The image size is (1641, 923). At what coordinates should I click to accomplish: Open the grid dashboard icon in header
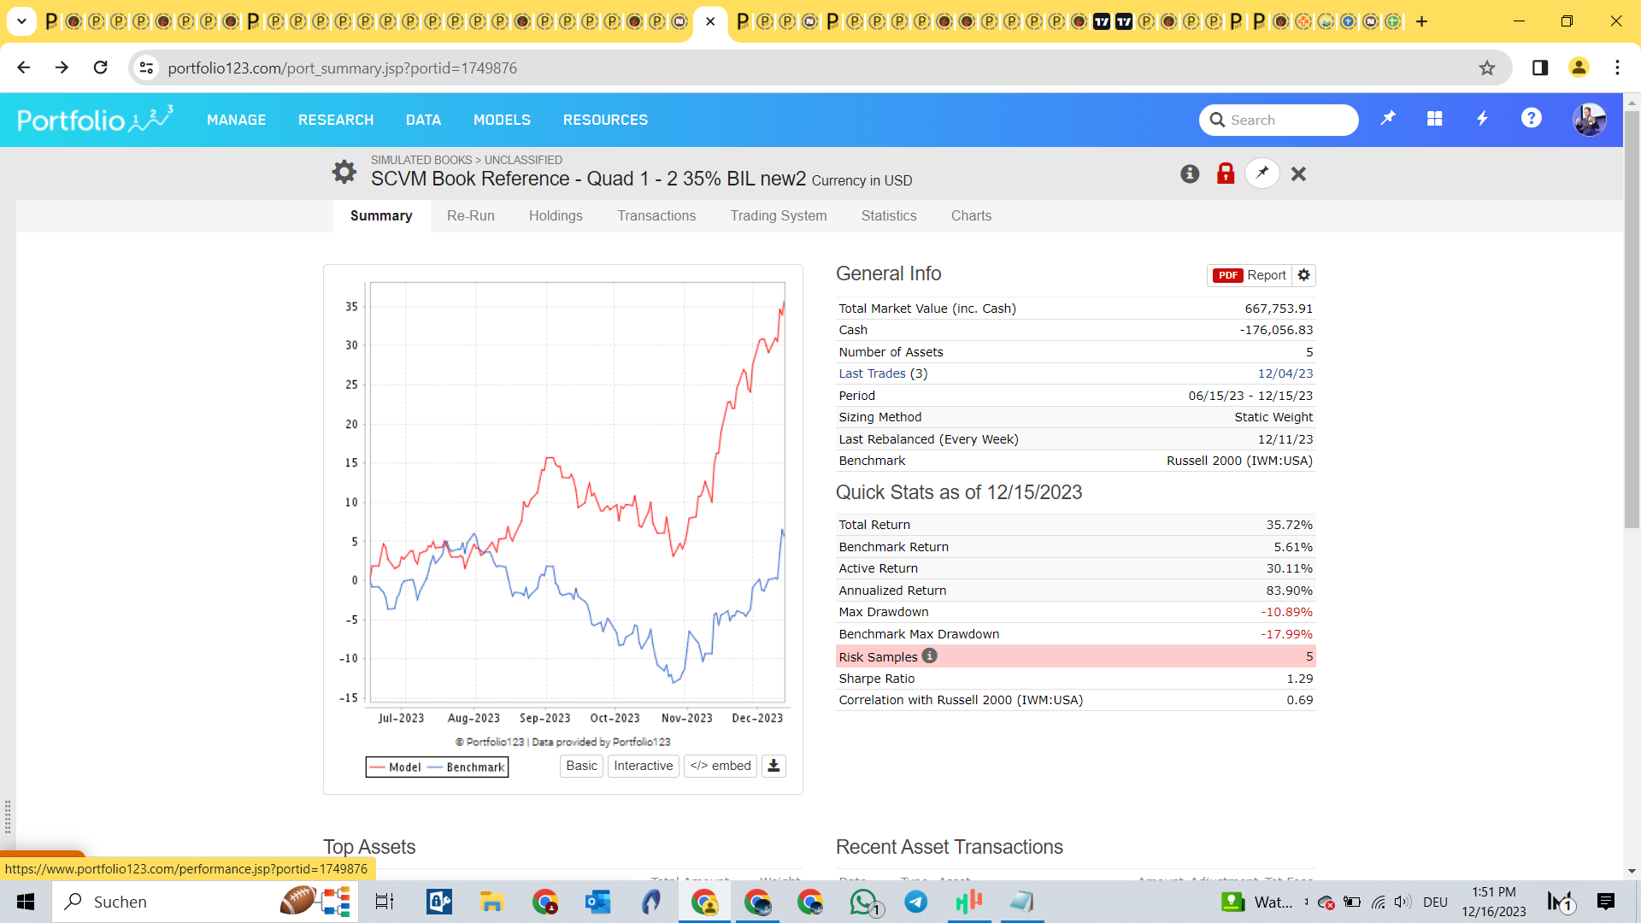click(x=1435, y=119)
